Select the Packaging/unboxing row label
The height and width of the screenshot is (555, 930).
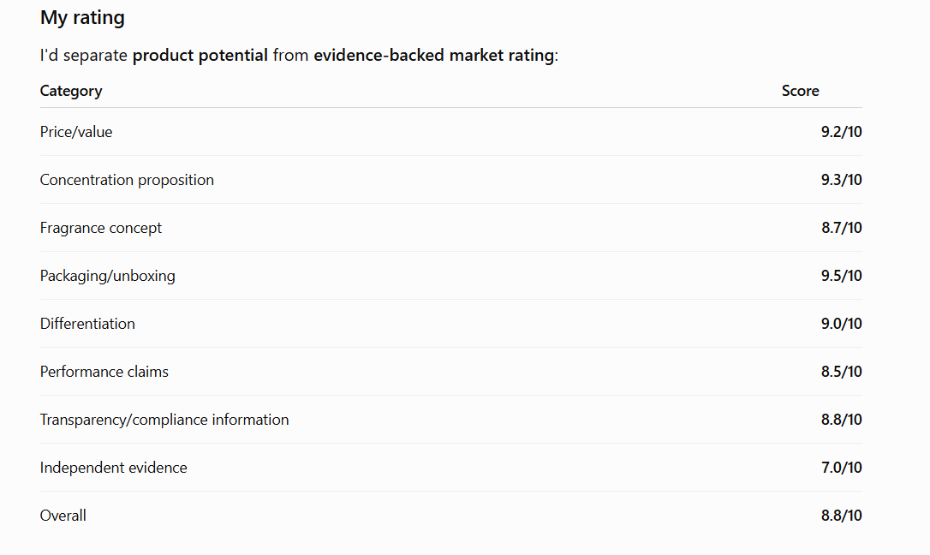pyautogui.click(x=107, y=276)
